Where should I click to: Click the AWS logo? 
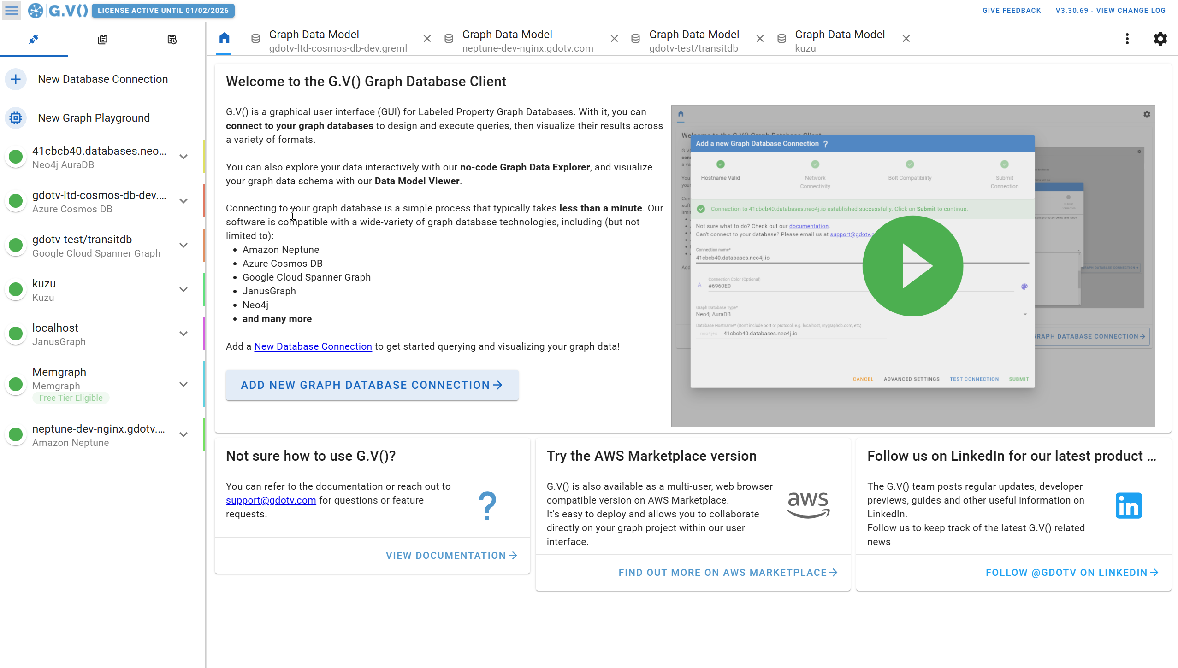(808, 504)
